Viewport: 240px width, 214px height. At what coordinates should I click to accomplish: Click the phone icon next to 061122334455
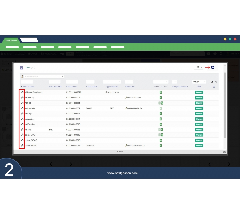[126, 98]
